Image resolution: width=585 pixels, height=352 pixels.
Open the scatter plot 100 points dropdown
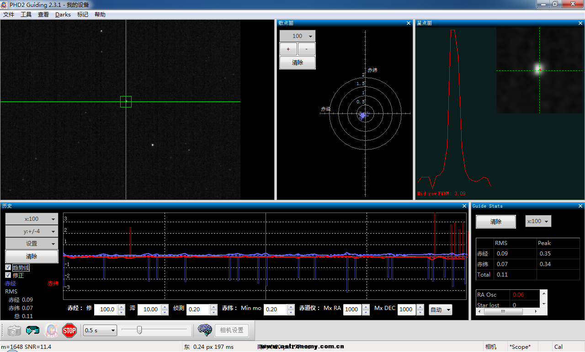tap(298, 36)
